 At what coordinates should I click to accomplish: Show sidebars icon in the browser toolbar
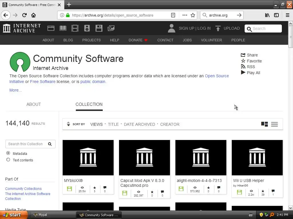(276, 15)
